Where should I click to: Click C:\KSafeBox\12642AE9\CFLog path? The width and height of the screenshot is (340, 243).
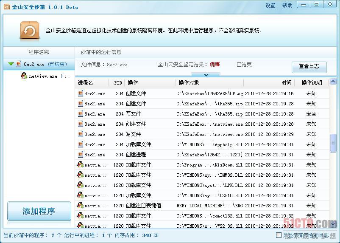210,94
